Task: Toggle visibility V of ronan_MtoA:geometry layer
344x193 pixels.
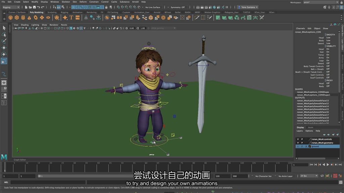Action: [x=298, y=143]
